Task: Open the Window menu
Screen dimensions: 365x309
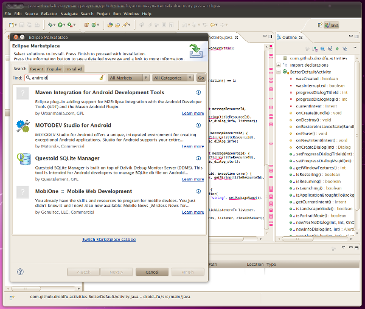Action: click(131, 14)
